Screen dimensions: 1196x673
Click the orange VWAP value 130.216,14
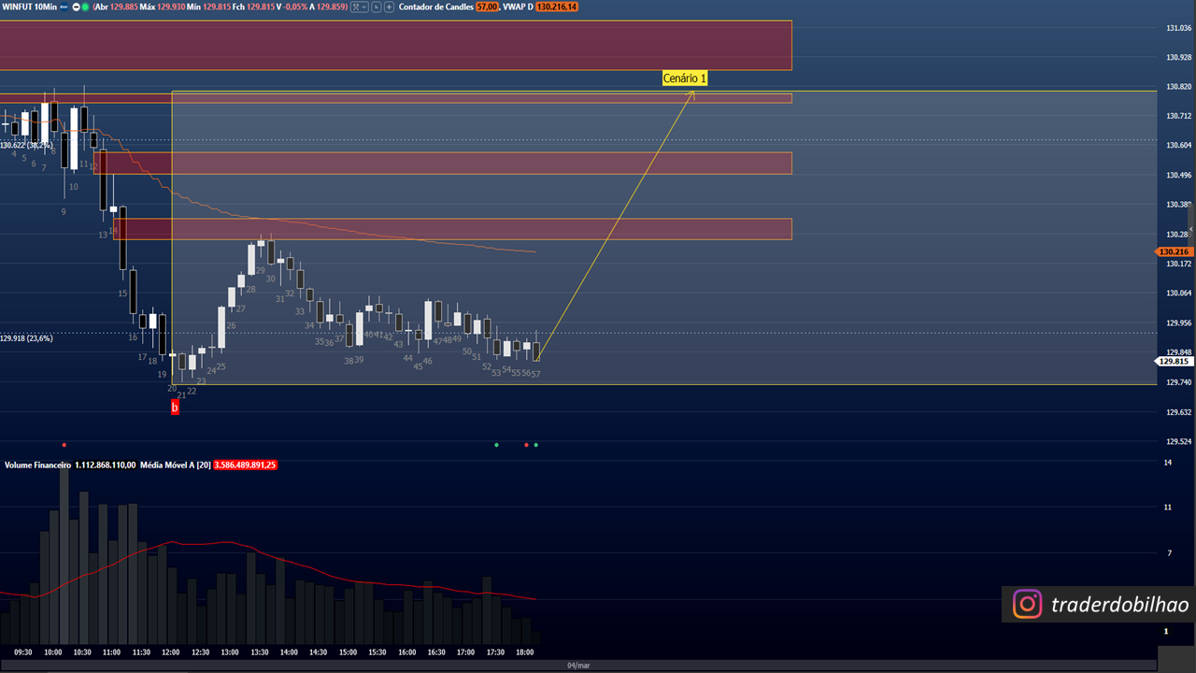click(x=557, y=7)
